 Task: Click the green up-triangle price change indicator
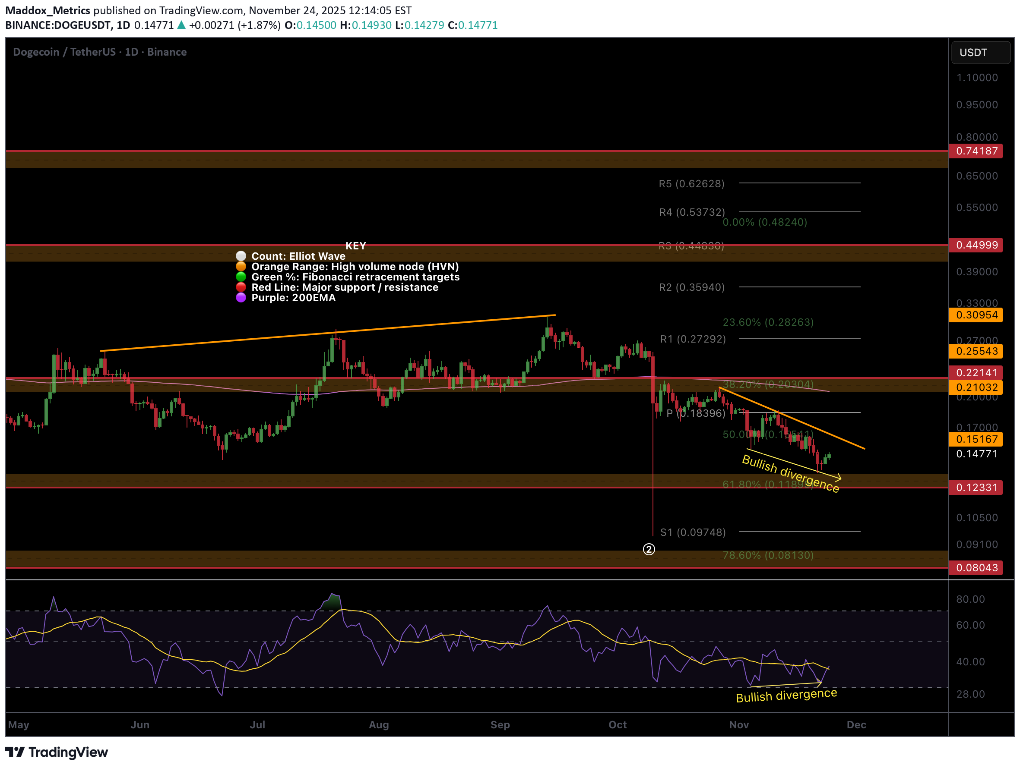181,25
